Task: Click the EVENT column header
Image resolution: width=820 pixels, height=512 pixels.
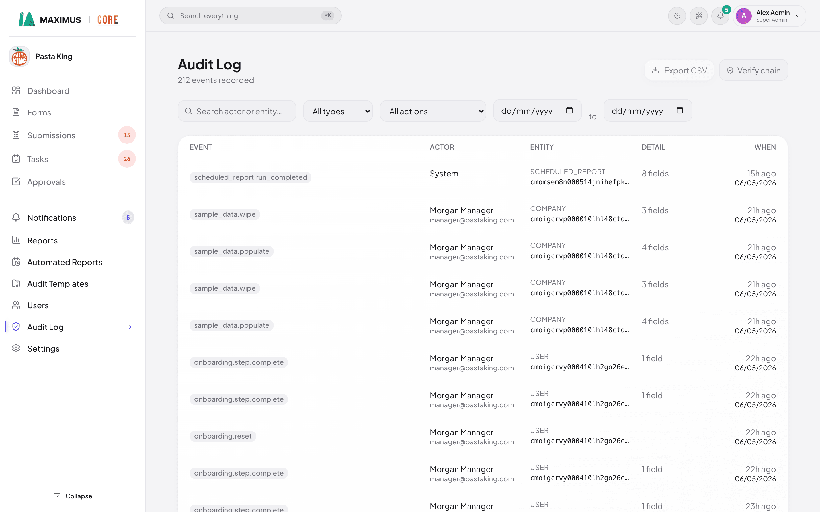Action: pos(201,147)
